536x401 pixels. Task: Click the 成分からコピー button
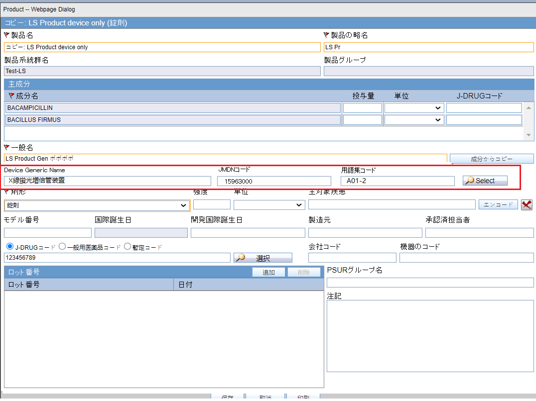(491, 158)
